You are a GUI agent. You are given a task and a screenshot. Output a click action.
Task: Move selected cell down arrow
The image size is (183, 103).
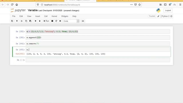pyautogui.click(x=40, y=21)
